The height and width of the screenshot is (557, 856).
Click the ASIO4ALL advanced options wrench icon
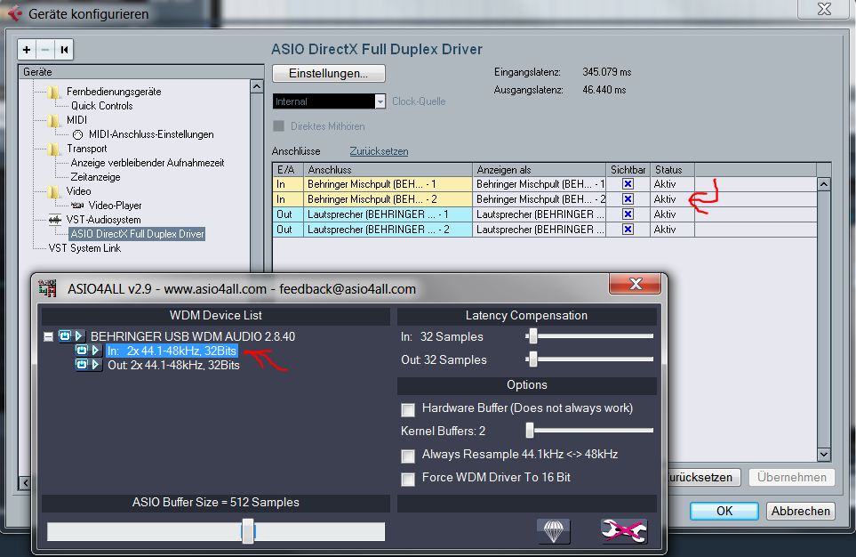point(623,530)
